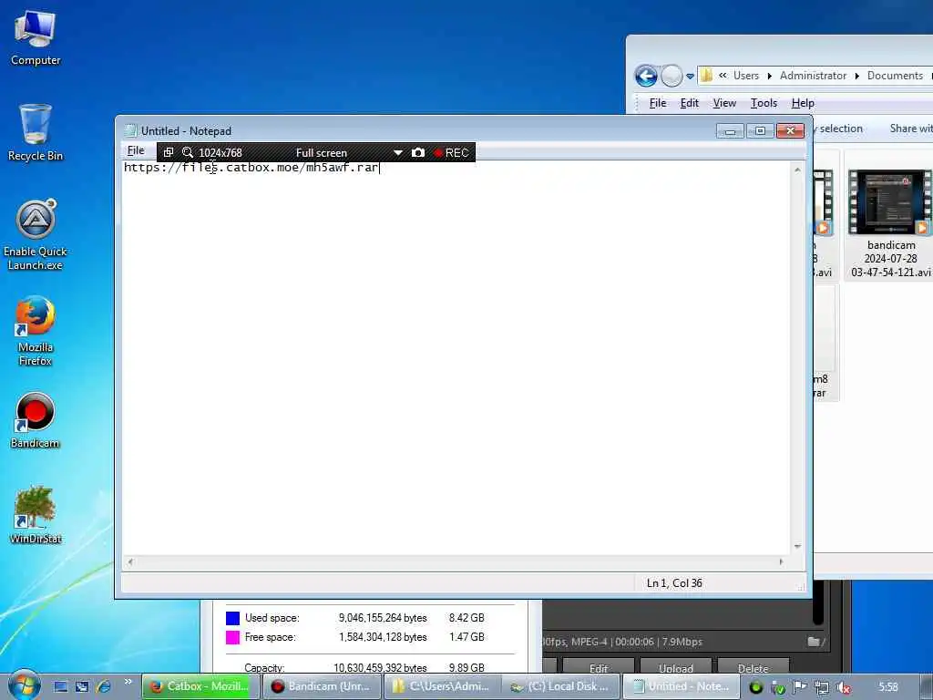
Task: Switch to Bandicam taskbar button
Action: click(x=322, y=686)
